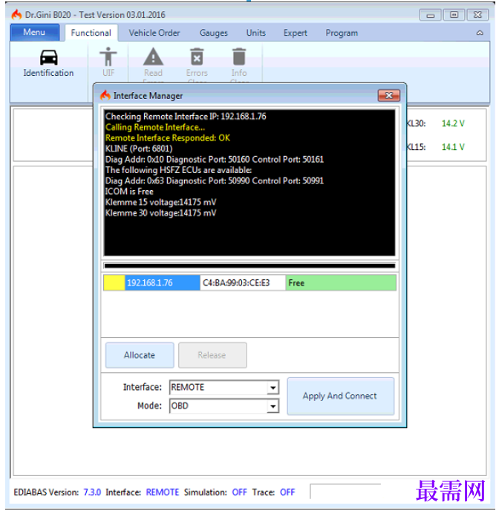The image size is (499, 514).
Task: Click EDIABAS version 7.3.0 in status bar
Action: point(92,492)
